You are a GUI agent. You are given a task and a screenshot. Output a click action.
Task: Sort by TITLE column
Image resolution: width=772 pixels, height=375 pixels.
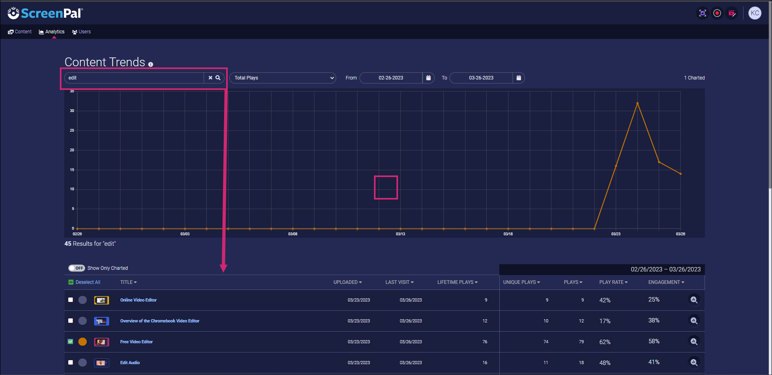(129, 282)
